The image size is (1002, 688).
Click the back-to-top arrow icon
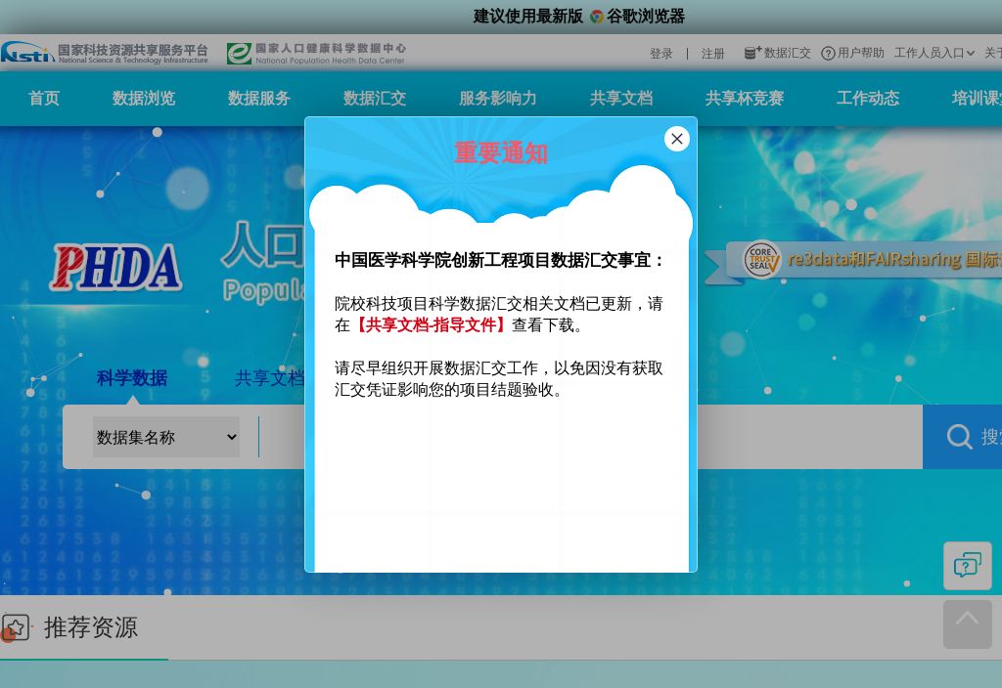tap(967, 624)
